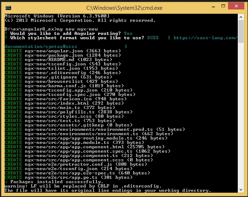Click the e2e/src/app.po.ts line
This screenshot has width=248, height=197.
68,178
